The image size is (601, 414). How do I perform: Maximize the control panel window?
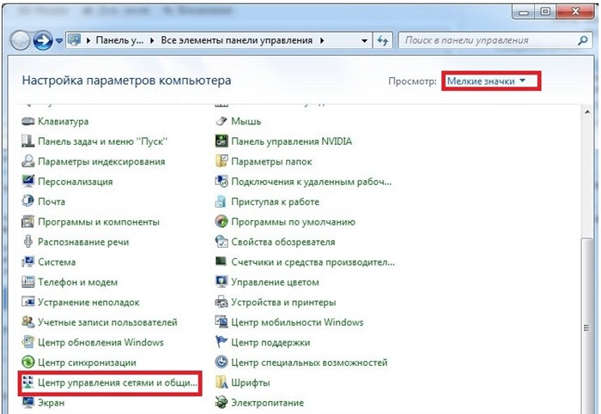(x=545, y=12)
